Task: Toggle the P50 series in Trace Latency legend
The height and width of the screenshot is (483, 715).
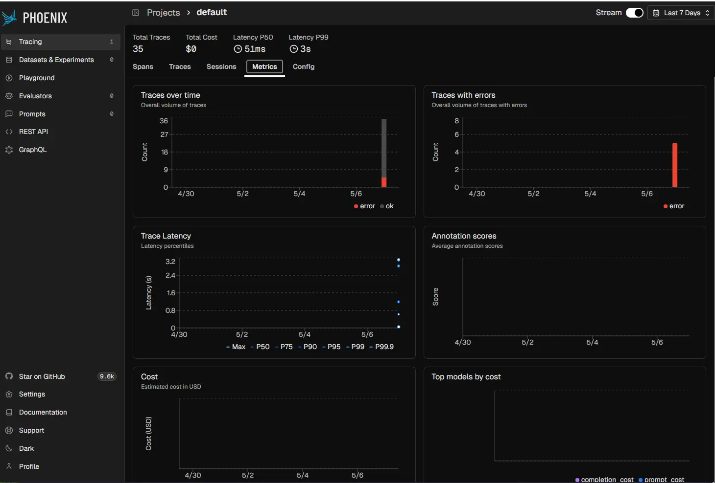Action: coord(260,347)
